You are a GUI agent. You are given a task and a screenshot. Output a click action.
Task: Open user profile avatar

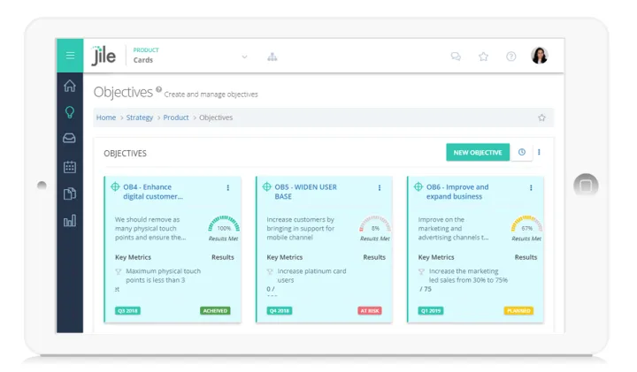click(539, 56)
